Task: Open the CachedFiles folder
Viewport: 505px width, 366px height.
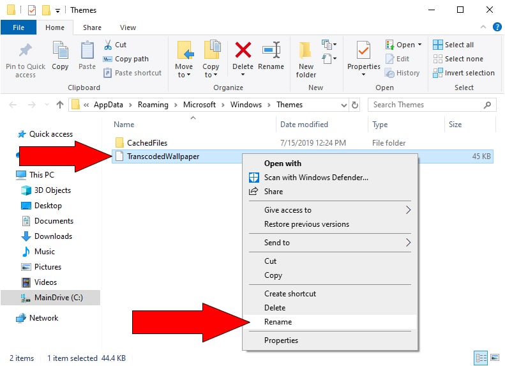Action: (147, 143)
